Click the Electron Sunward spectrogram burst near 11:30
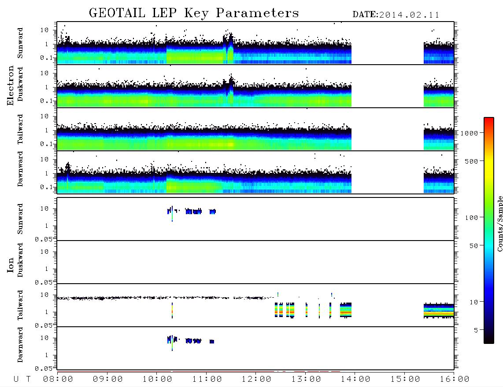503x387 pixels. [x=229, y=47]
